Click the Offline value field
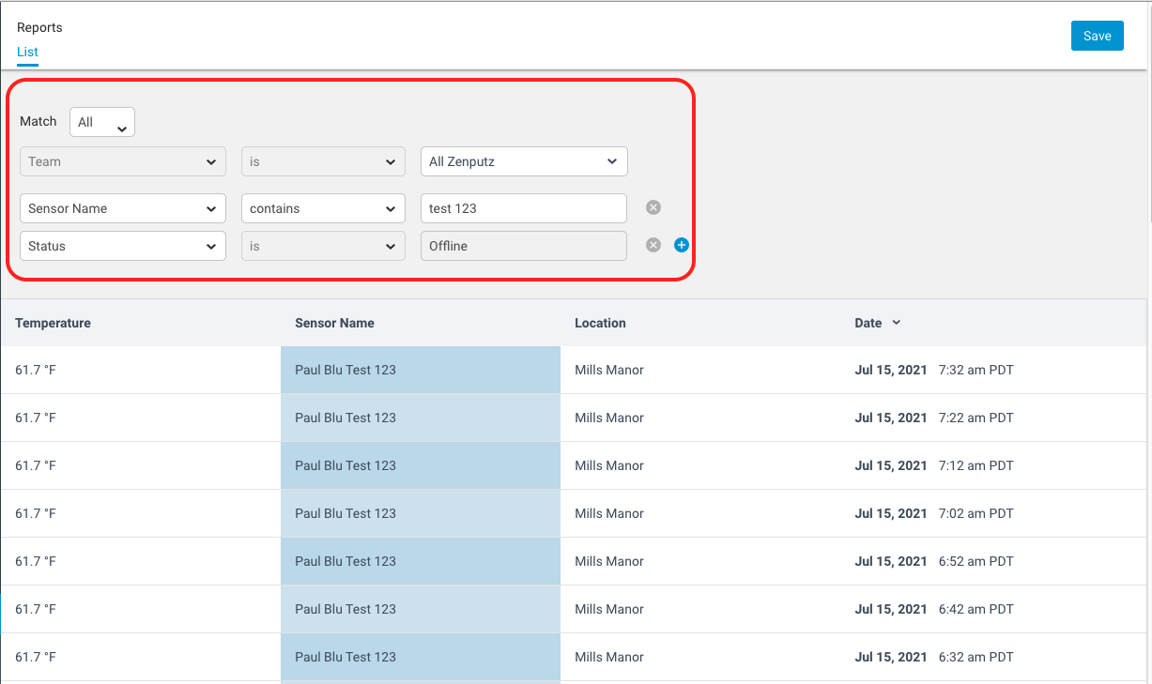Screen dimensions: 1152x684 tap(524, 246)
